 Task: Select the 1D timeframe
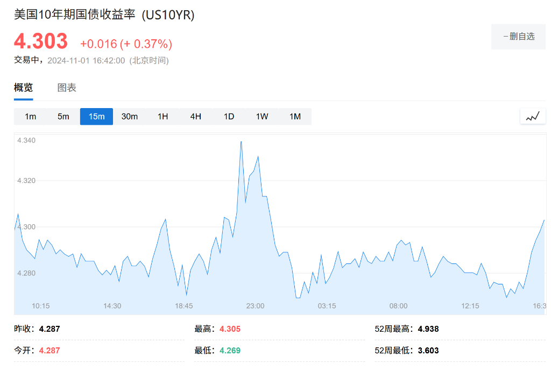coord(229,116)
